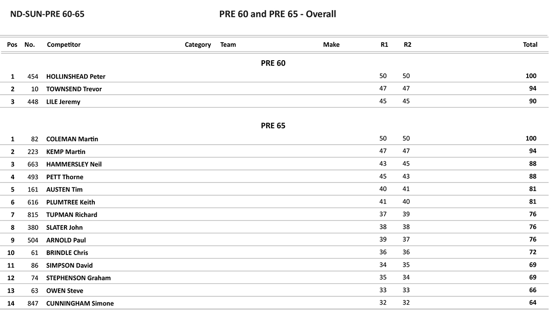Click the Pos column header
The image size is (552, 329).
(12, 45)
